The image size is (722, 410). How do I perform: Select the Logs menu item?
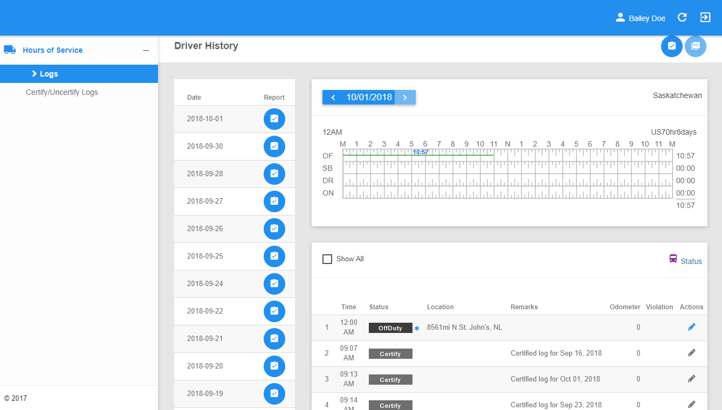pyautogui.click(x=79, y=74)
